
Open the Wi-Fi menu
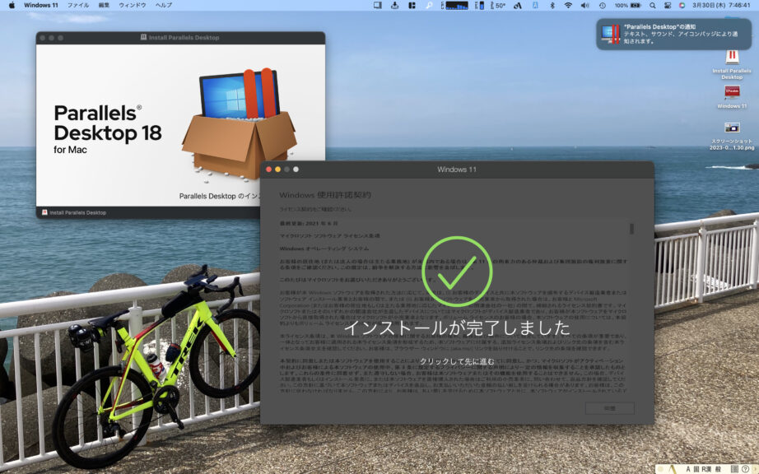[x=568, y=5]
